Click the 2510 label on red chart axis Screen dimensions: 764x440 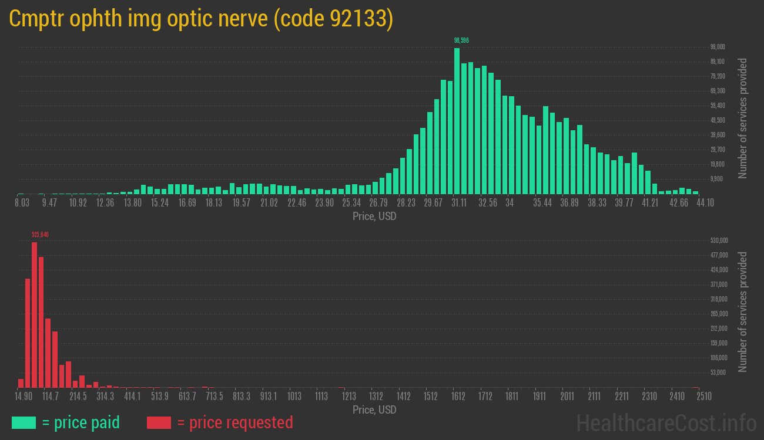(703, 397)
